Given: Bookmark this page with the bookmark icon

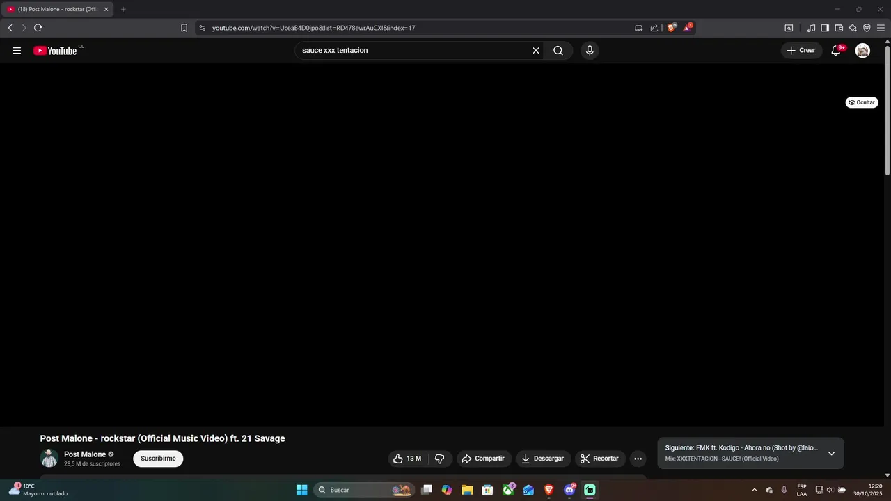Looking at the screenshot, I should point(184,28).
